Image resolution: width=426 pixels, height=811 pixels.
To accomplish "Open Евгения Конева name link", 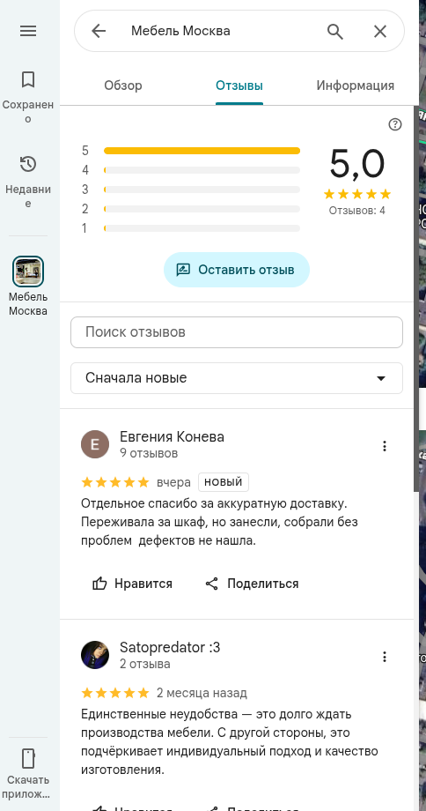I will pyautogui.click(x=172, y=437).
